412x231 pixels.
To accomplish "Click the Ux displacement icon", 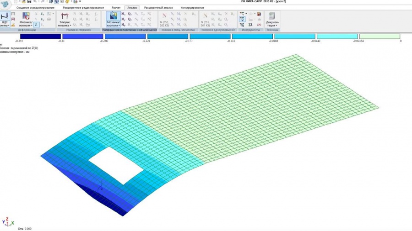I will point(43,14).
